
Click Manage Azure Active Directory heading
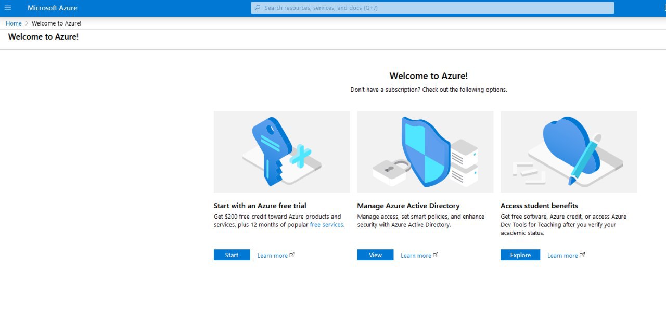(408, 206)
